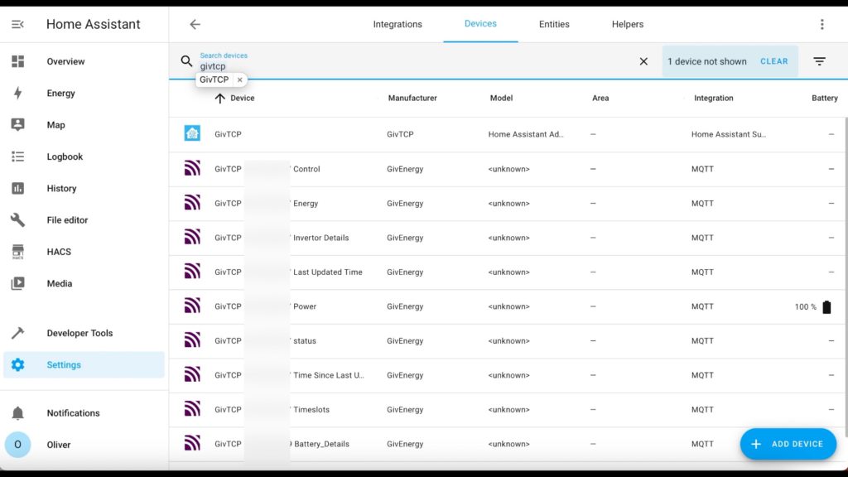The height and width of the screenshot is (477, 848).
Task: Go back with the arrow icon
Action: point(195,24)
